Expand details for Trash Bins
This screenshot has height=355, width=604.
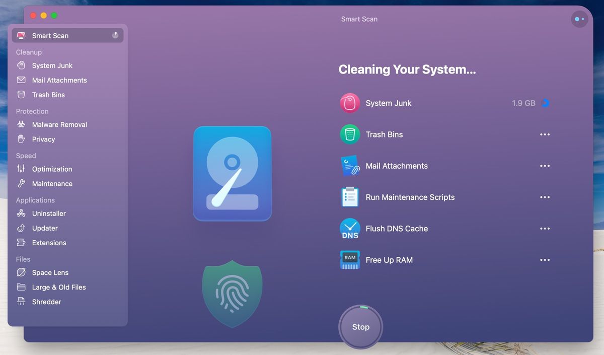click(545, 134)
